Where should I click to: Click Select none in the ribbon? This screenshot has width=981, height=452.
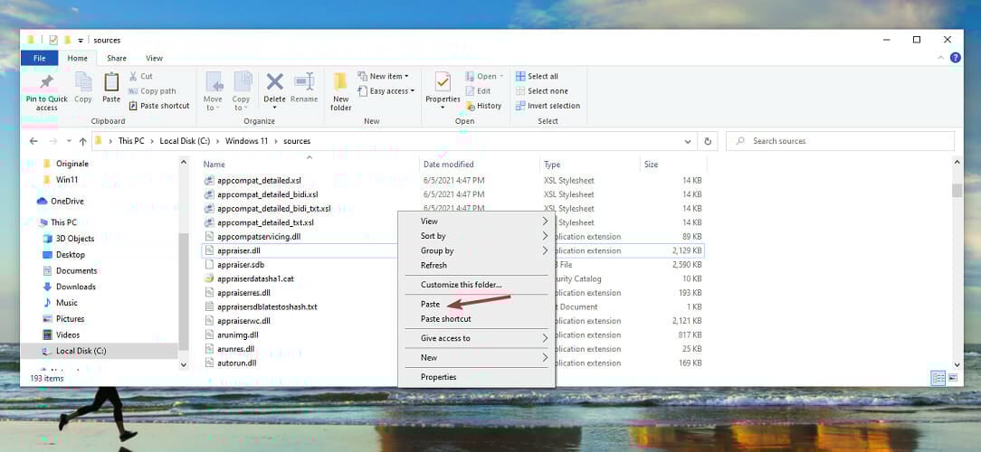pos(542,91)
